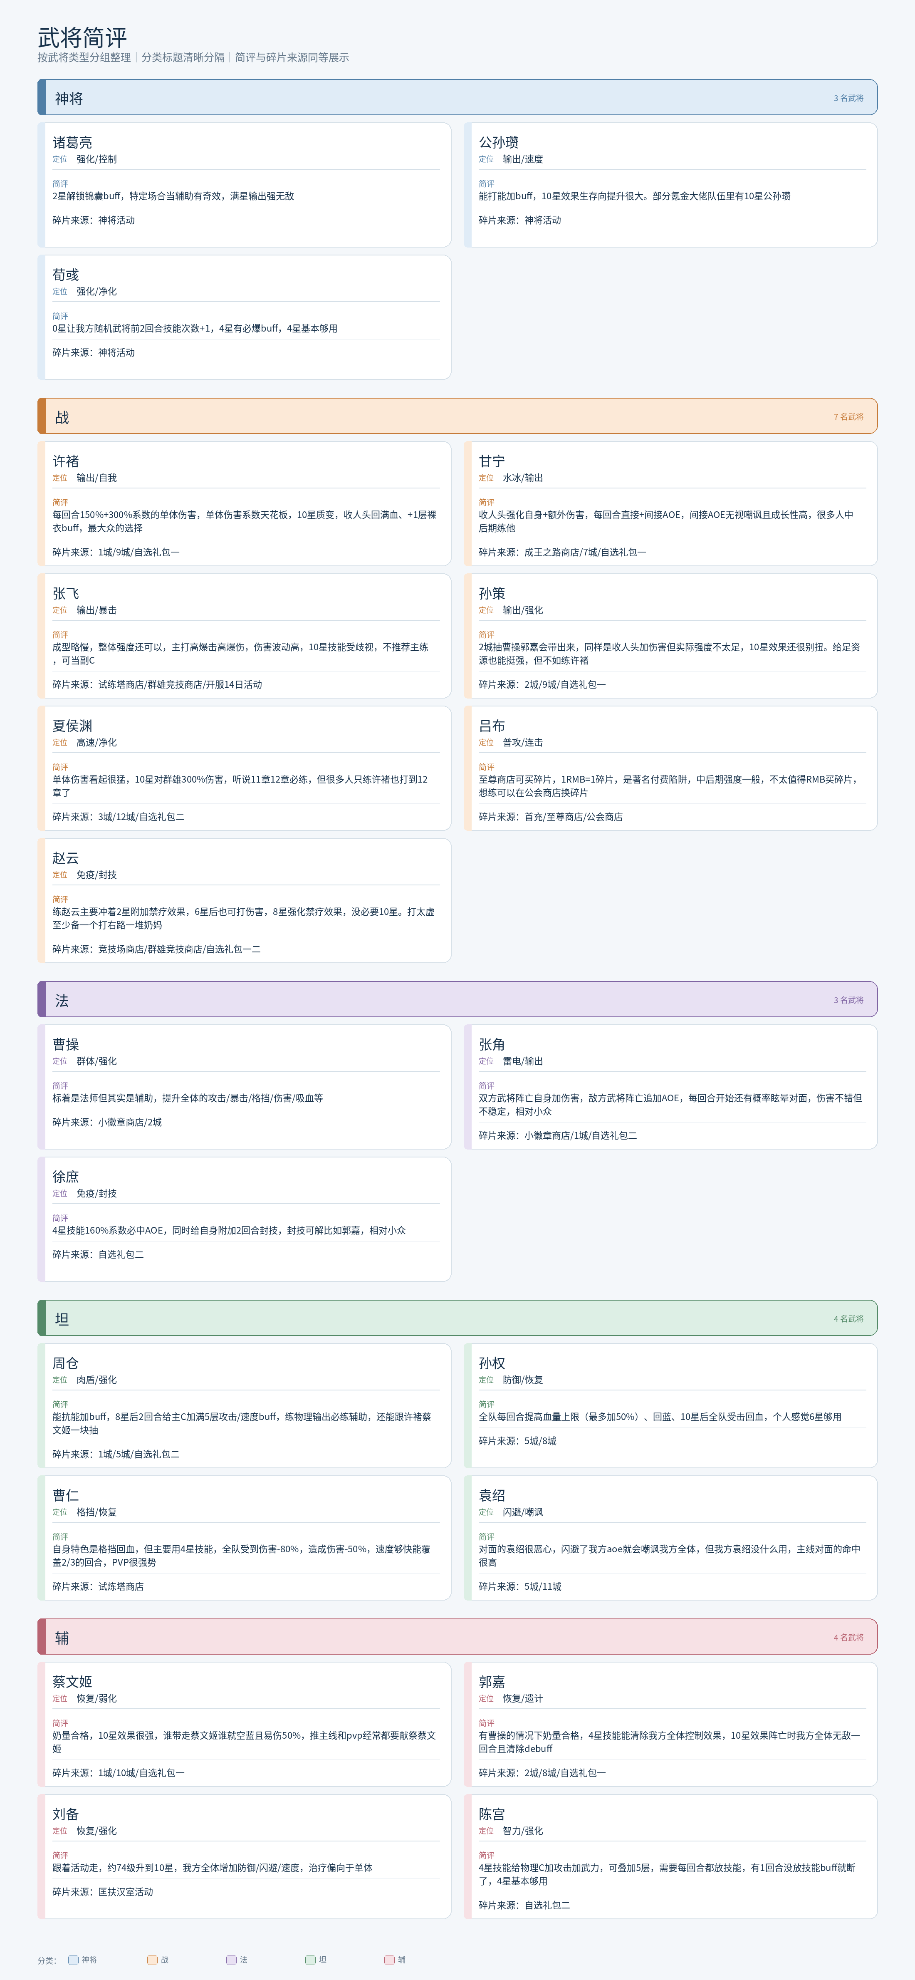Click the 坦 green legend swatch

coord(310,1959)
